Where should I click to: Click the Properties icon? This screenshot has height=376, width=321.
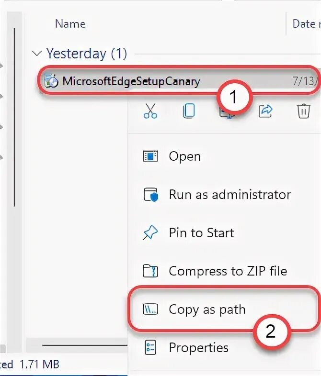pyautogui.click(x=150, y=347)
